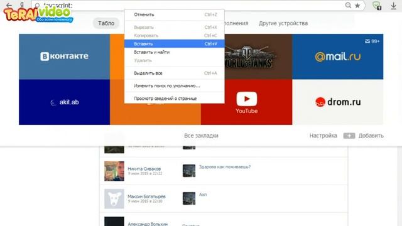Open the drom.ru tile
This screenshot has height=226, width=402.
[338, 102]
